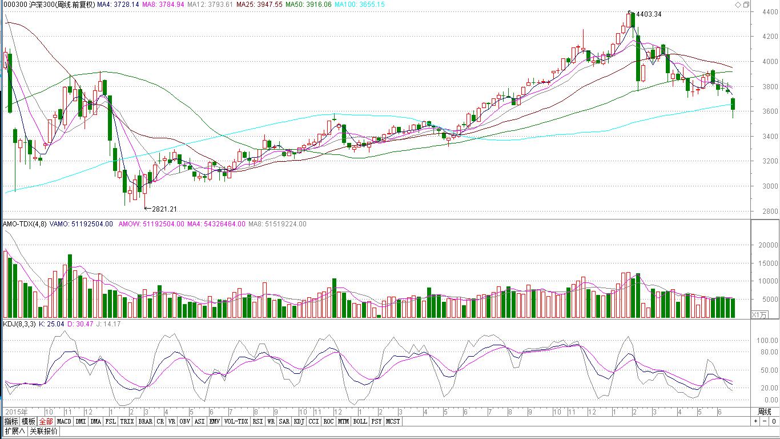Switch indicator to MACD
This screenshot has height=439, width=780.
point(64,421)
